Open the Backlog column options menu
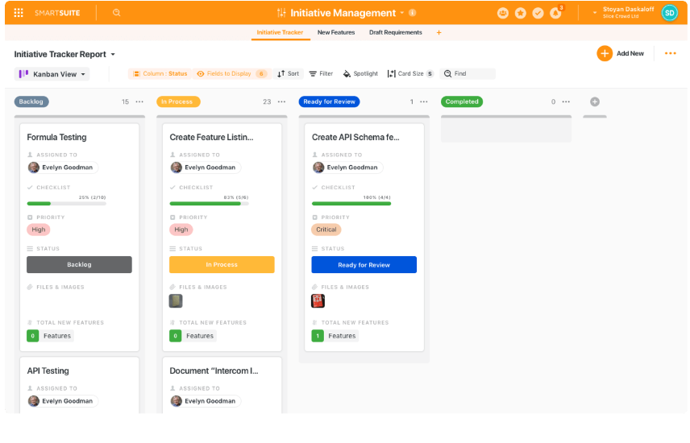This screenshot has width=690, height=443. [x=139, y=101]
